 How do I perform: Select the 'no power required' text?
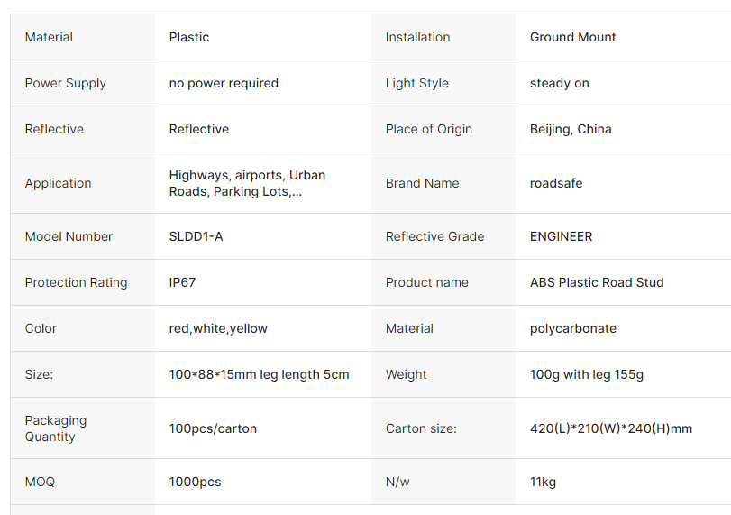pos(224,83)
